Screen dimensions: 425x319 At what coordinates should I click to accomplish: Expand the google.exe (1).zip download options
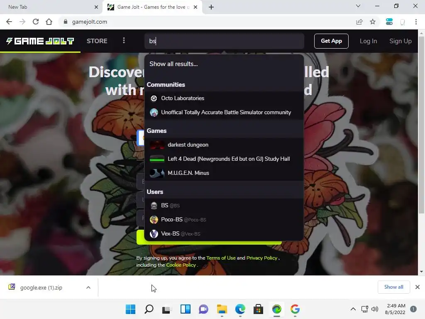[88, 287]
